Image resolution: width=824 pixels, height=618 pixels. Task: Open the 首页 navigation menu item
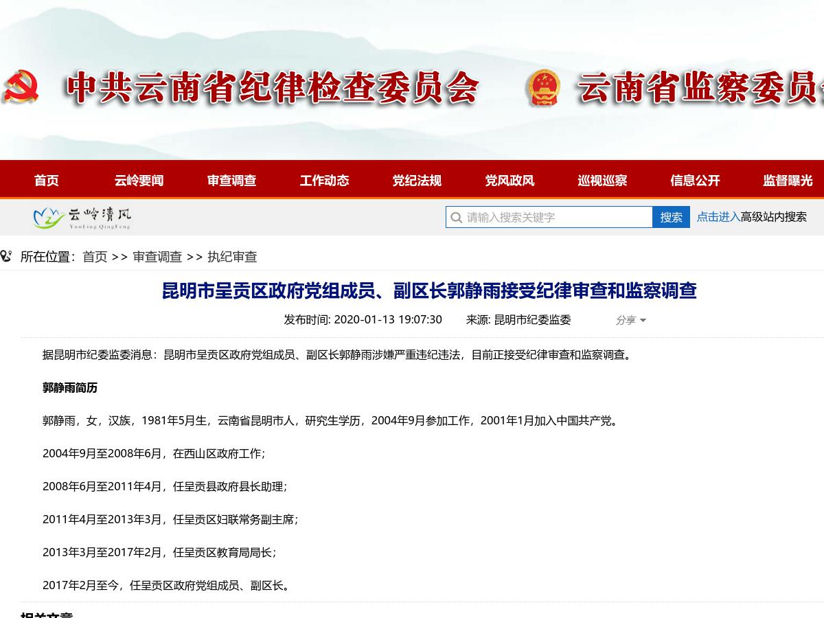pos(47,181)
